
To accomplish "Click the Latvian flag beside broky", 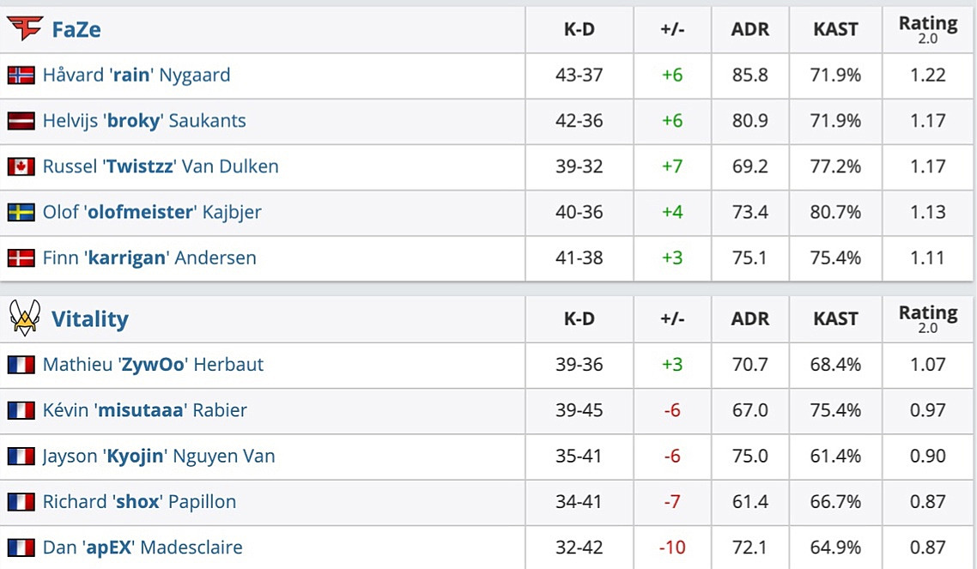I will pos(21,121).
